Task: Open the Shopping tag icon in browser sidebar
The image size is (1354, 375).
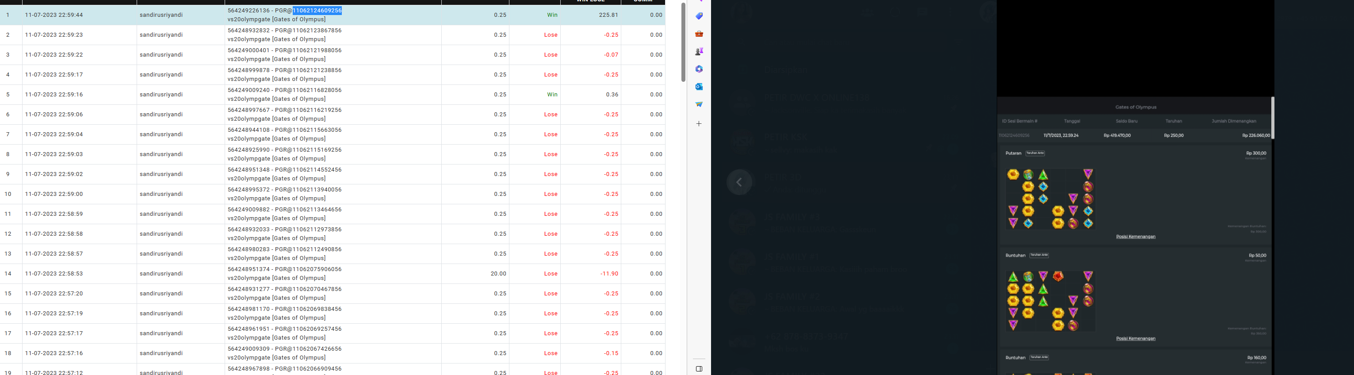Action: pyautogui.click(x=699, y=16)
